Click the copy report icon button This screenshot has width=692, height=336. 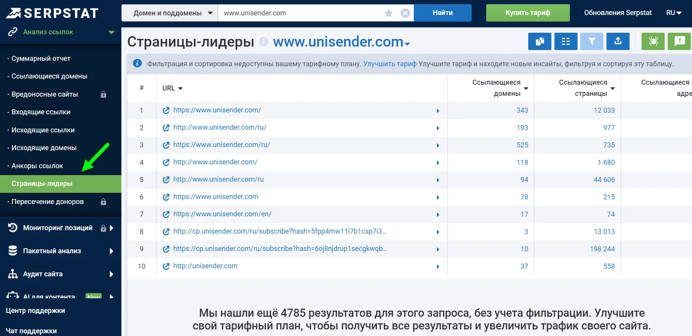[539, 41]
